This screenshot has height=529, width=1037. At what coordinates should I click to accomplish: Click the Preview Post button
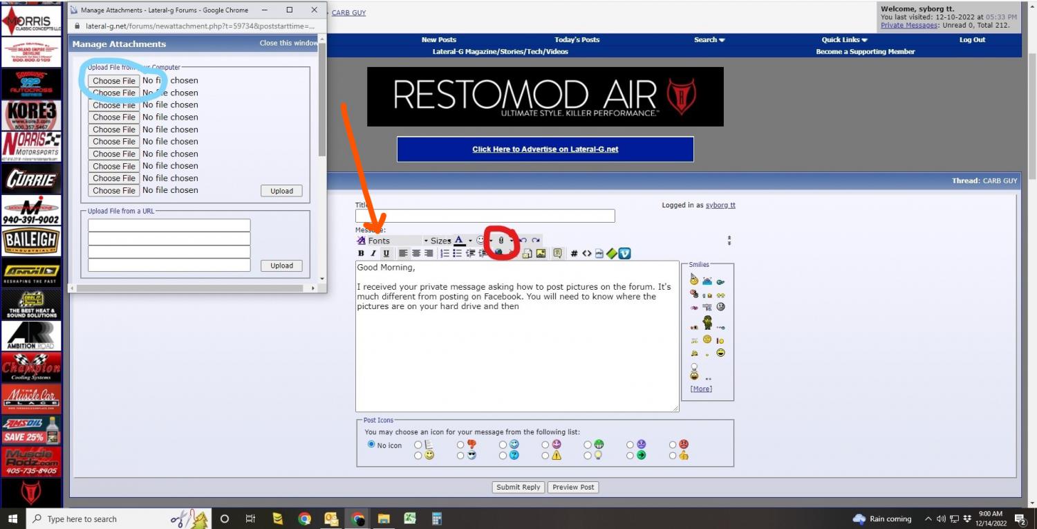573,487
